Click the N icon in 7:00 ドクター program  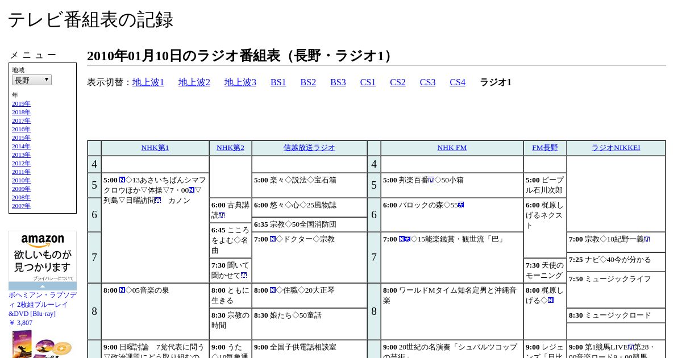273,239
